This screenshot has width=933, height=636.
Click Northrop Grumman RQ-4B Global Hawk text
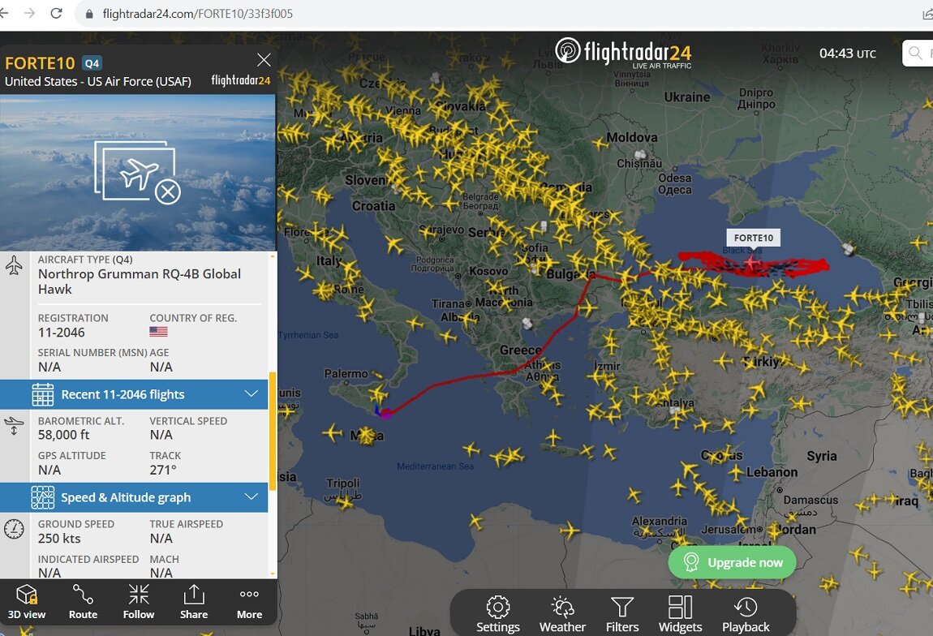(x=140, y=281)
